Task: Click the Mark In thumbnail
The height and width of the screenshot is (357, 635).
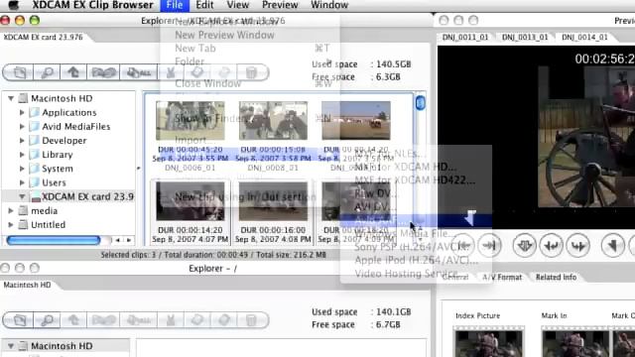Action: (575, 343)
